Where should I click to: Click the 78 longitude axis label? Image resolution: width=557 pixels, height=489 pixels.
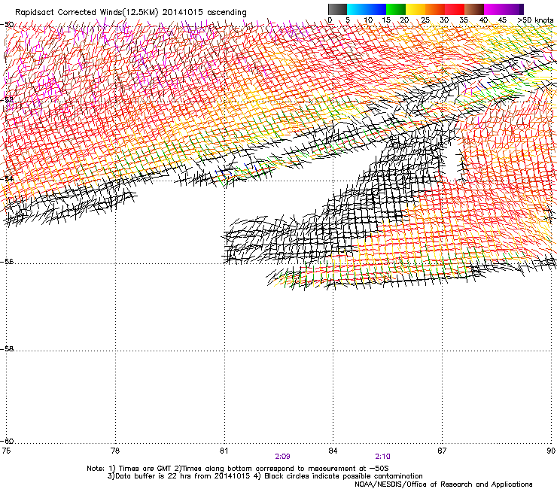coord(115,451)
